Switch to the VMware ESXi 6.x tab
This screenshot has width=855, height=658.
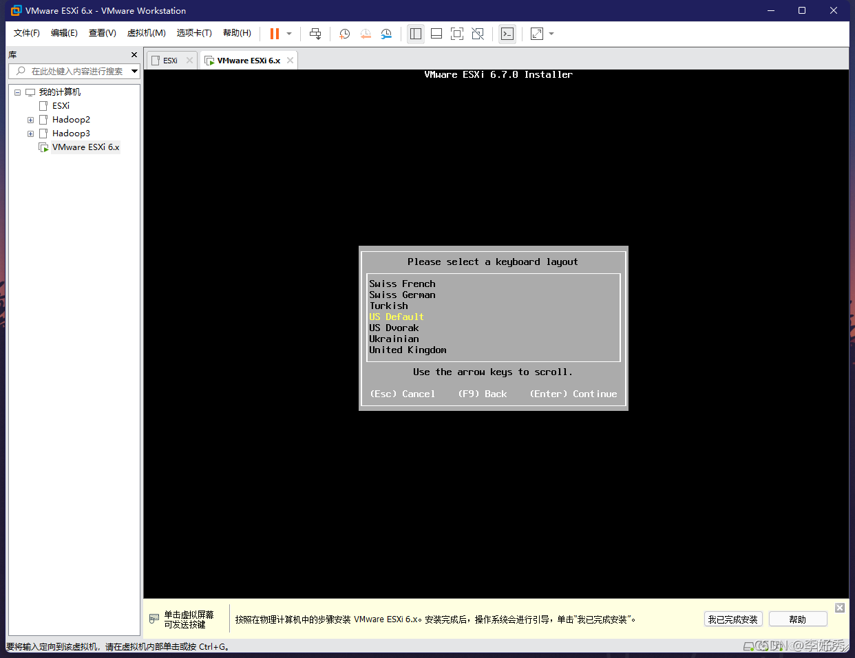pyautogui.click(x=249, y=61)
